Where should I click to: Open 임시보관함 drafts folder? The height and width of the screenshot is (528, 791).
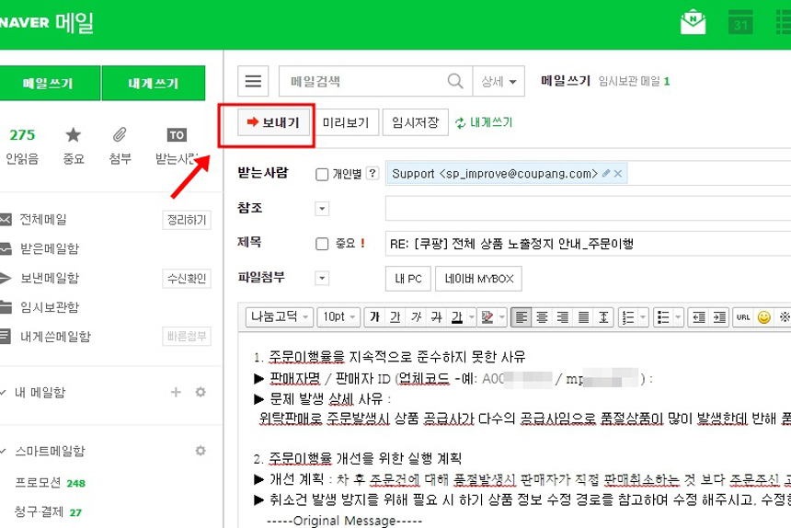point(50,307)
